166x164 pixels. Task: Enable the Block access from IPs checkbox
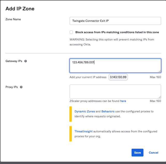click(x=71, y=32)
